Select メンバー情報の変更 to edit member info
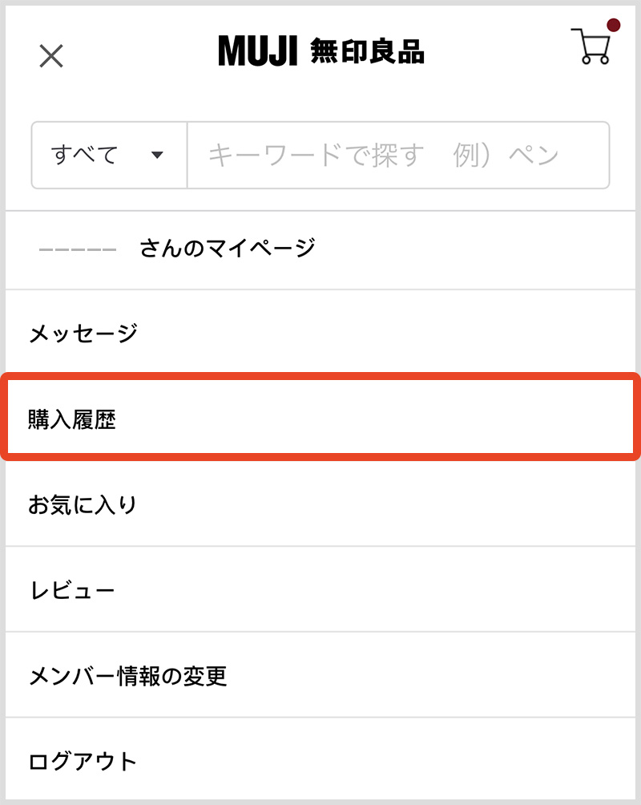This screenshot has width=641, height=805. 128,675
